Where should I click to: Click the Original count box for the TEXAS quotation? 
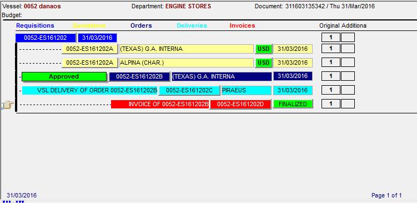click(x=331, y=49)
